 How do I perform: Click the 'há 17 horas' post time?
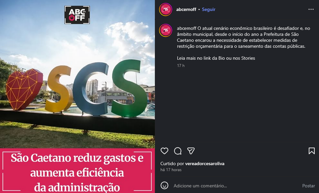[x=171, y=169]
